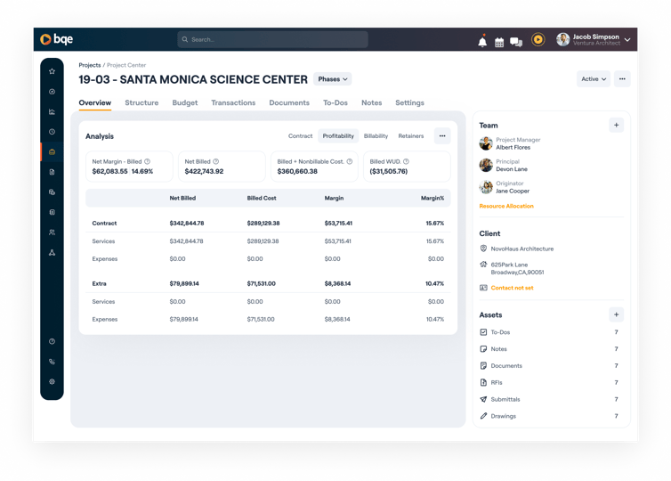Select the projects briefcase icon in sidebar
This screenshot has width=671, height=481.
52,152
